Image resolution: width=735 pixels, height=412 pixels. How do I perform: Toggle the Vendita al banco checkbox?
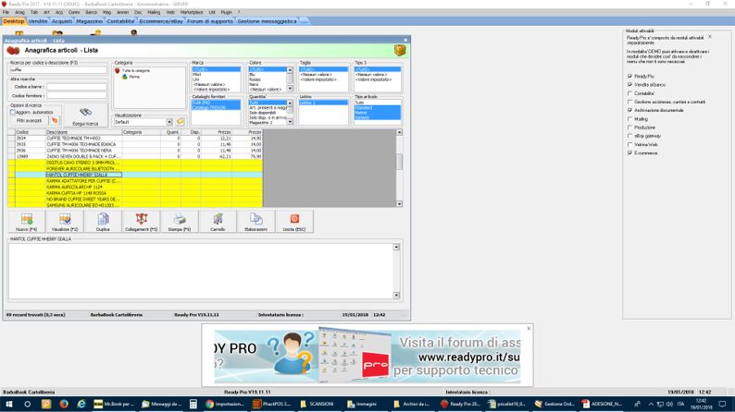(630, 85)
